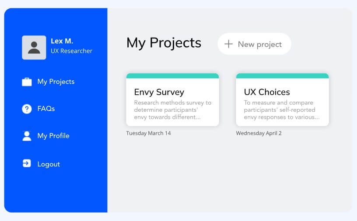Screen dimensions: 357x221
Task: Click the question mark FAQs icon
Action: [x=27, y=109]
